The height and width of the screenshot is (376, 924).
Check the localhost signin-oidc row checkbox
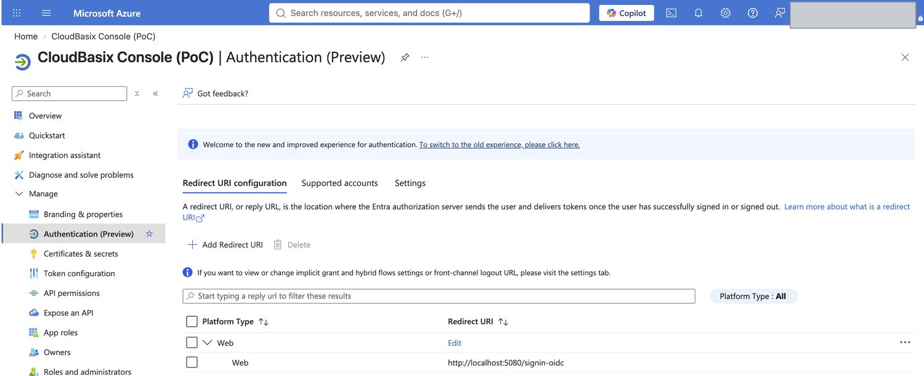[192, 362]
